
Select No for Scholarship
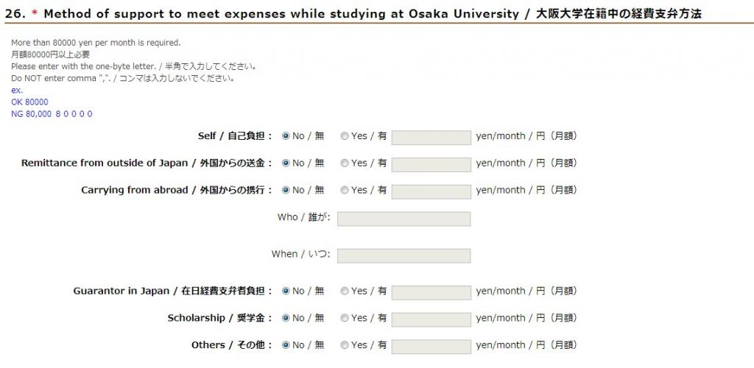[x=286, y=318]
